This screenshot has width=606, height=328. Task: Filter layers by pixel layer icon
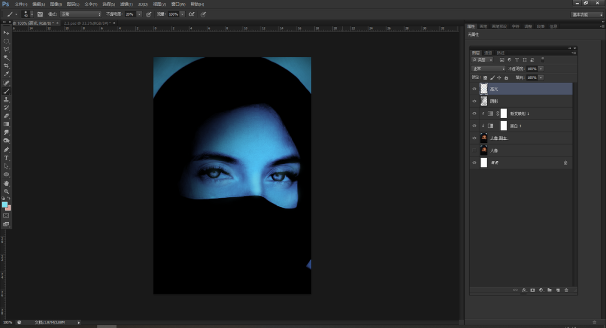pos(502,60)
